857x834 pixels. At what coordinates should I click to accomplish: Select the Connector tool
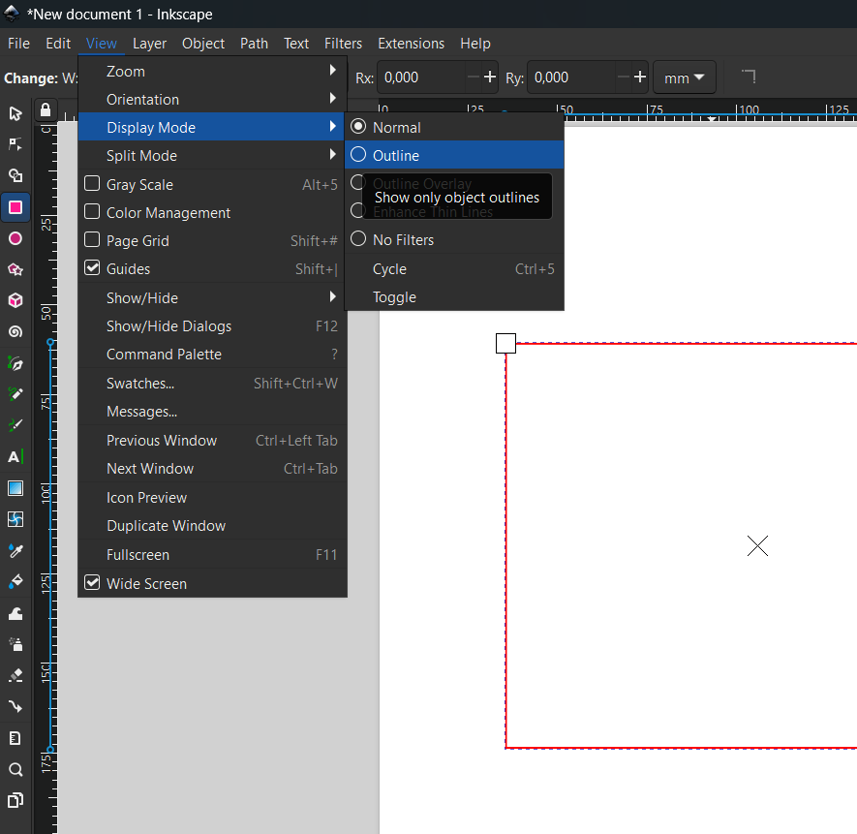(x=15, y=706)
